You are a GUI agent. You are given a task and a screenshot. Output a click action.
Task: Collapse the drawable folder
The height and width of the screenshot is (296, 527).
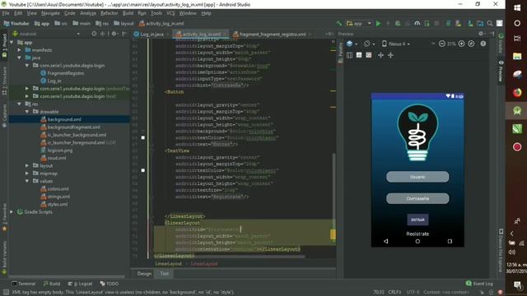27,112
